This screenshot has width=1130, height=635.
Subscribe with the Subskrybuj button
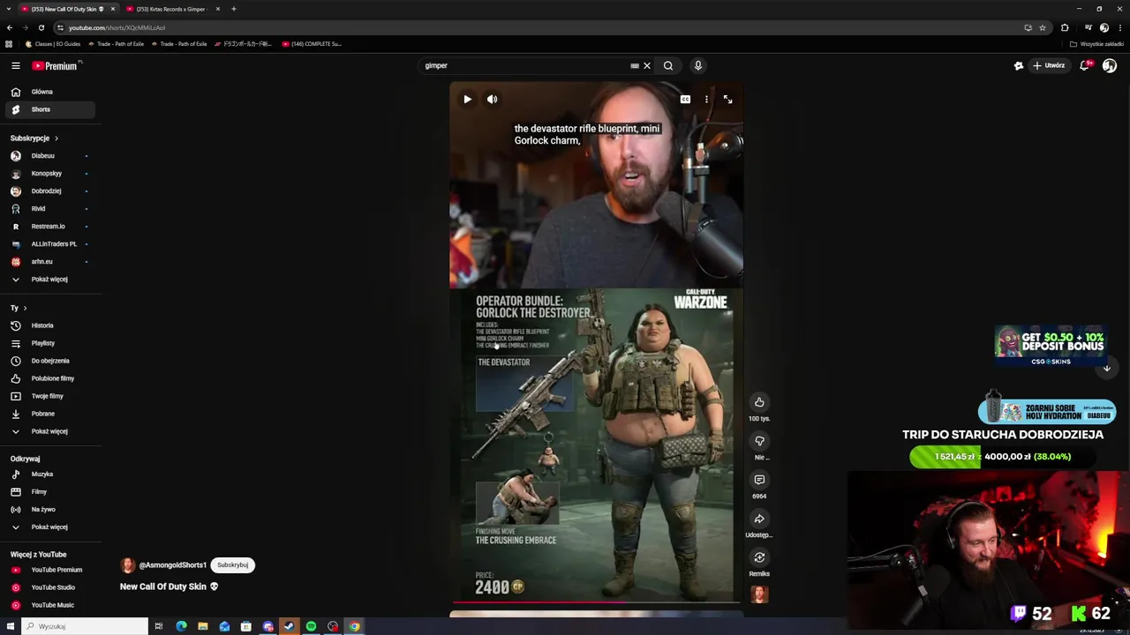pos(232,564)
